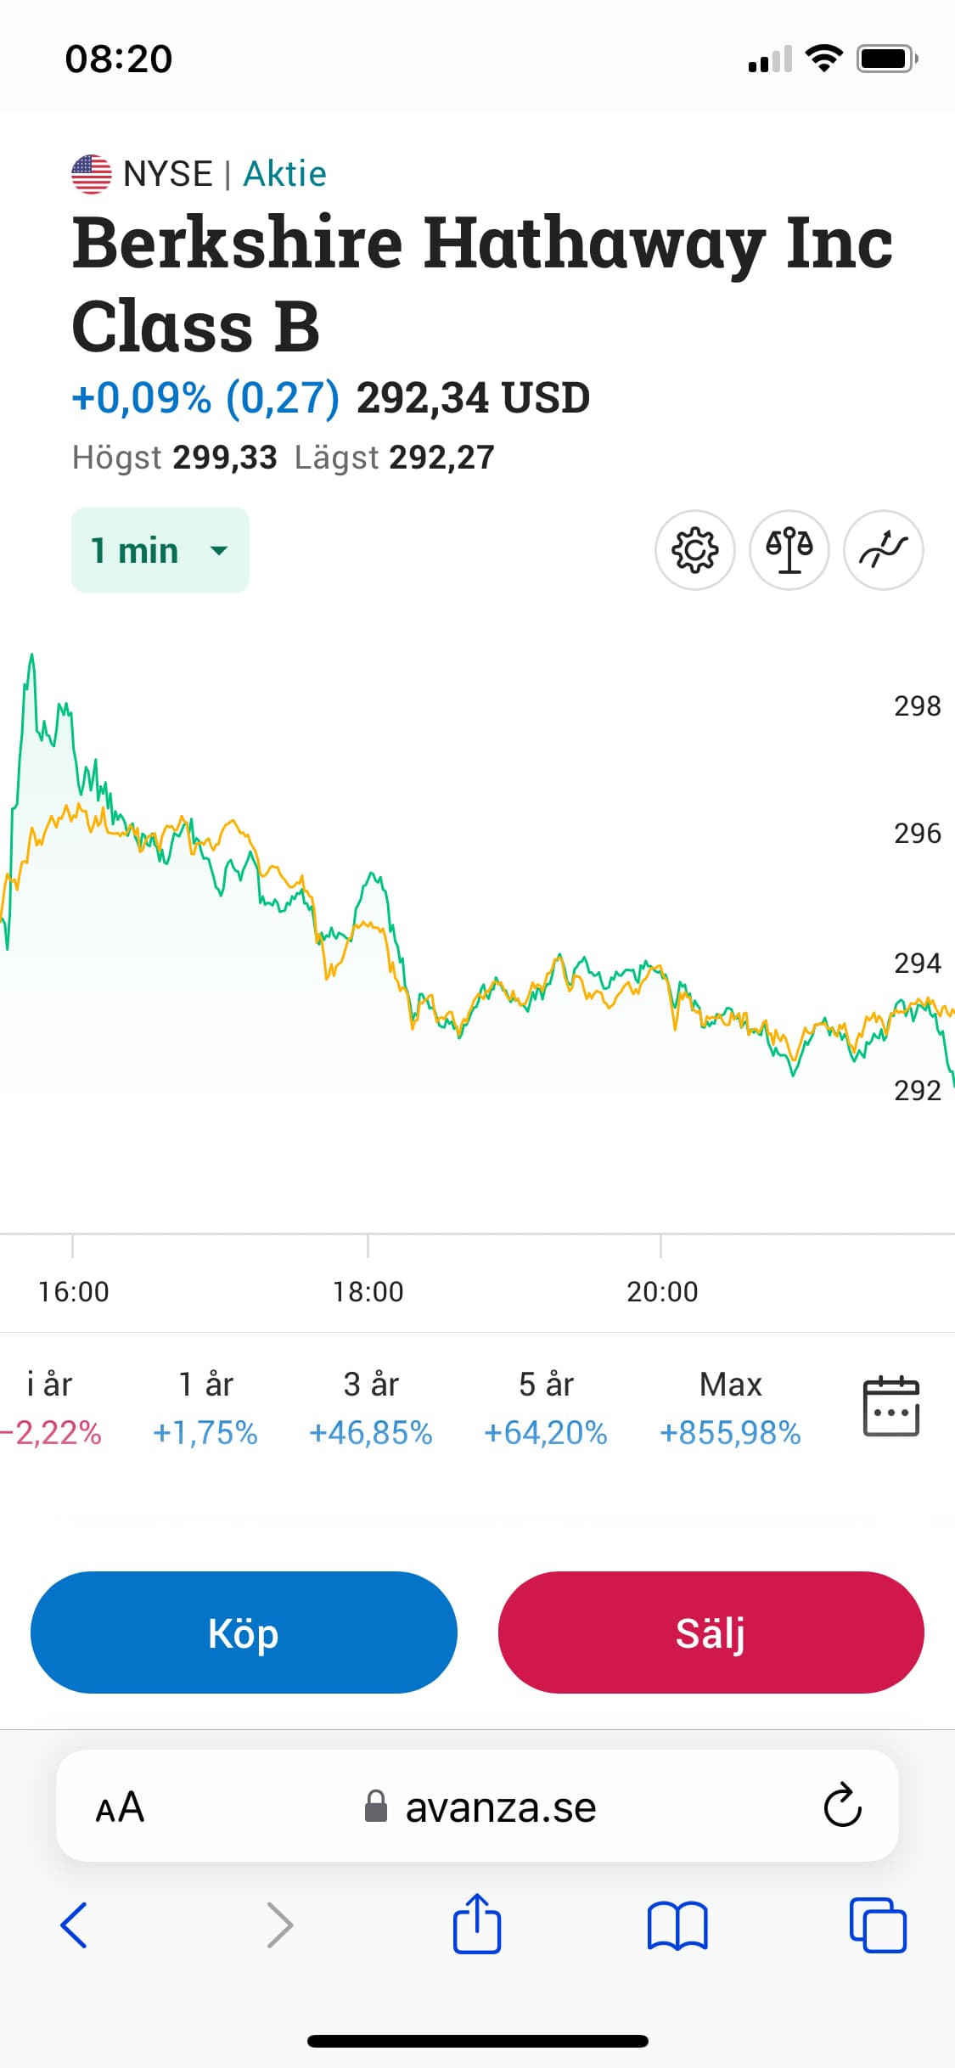Expand the 1 min interval dropdown
Viewport: 955px width, 2068px height.
160,550
